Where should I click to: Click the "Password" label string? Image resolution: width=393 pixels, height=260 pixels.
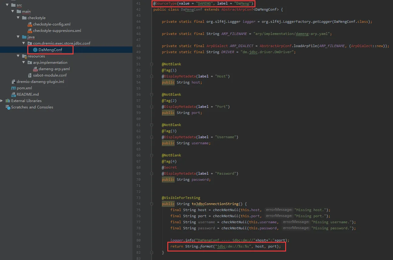click(x=226, y=173)
